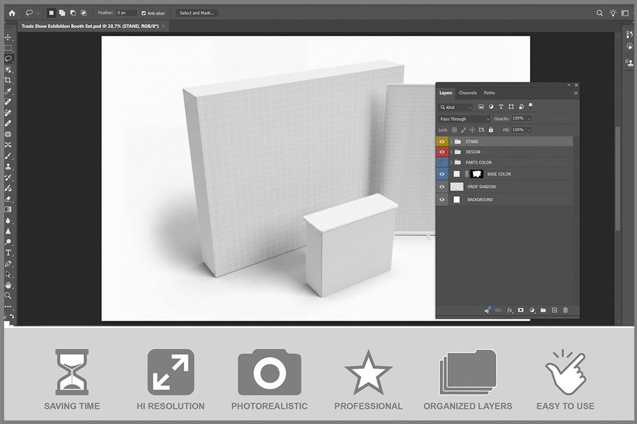Click the BASE COLOR layer mask thumbnail

(477, 174)
